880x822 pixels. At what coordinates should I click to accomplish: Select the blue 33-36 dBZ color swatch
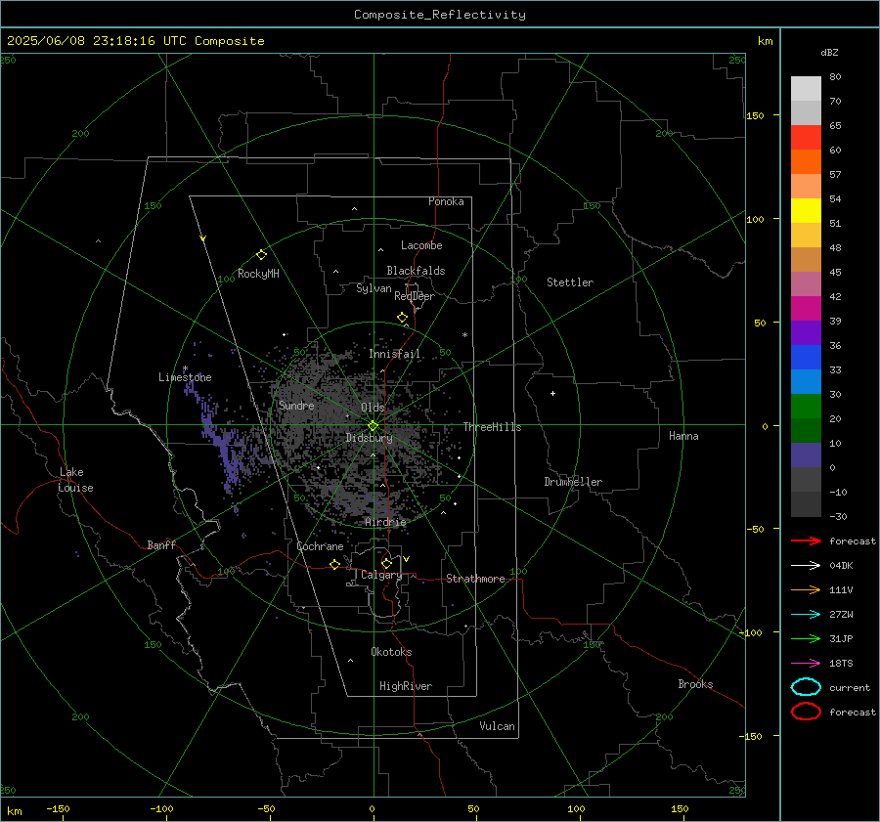806,358
